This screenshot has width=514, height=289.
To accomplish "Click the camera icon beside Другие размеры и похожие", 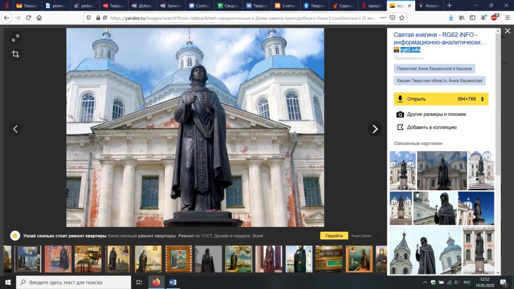I will tap(400, 114).
